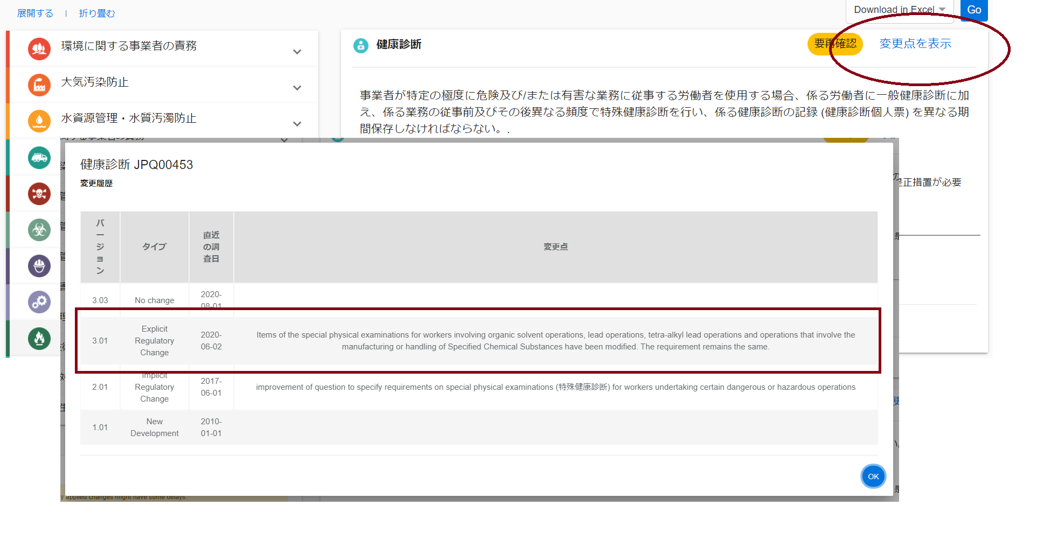Click the health checkup requirement description paragraph
This screenshot has height=533, width=1044.
pyautogui.click(x=664, y=112)
